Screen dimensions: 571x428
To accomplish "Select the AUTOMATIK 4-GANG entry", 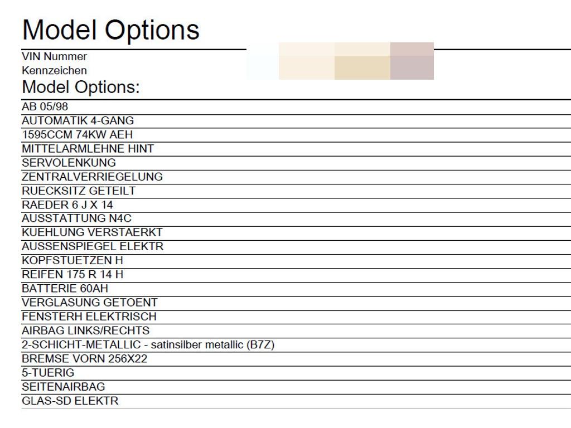I will [x=78, y=120].
